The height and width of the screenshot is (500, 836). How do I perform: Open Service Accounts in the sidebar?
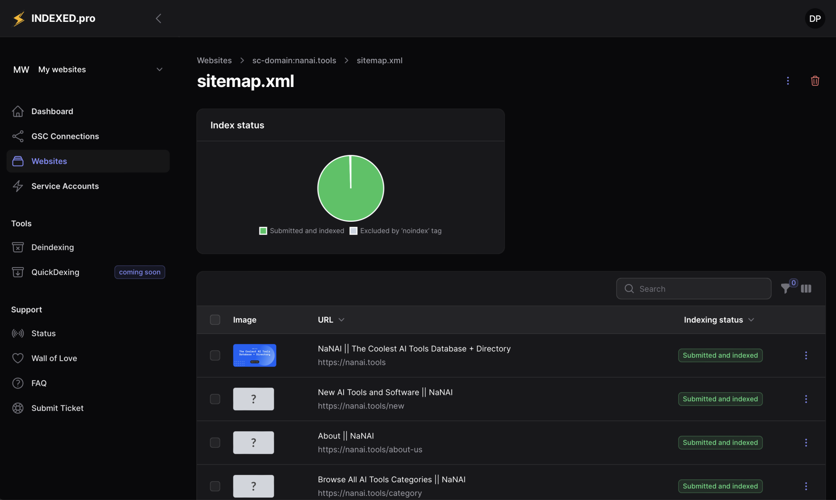88,186
